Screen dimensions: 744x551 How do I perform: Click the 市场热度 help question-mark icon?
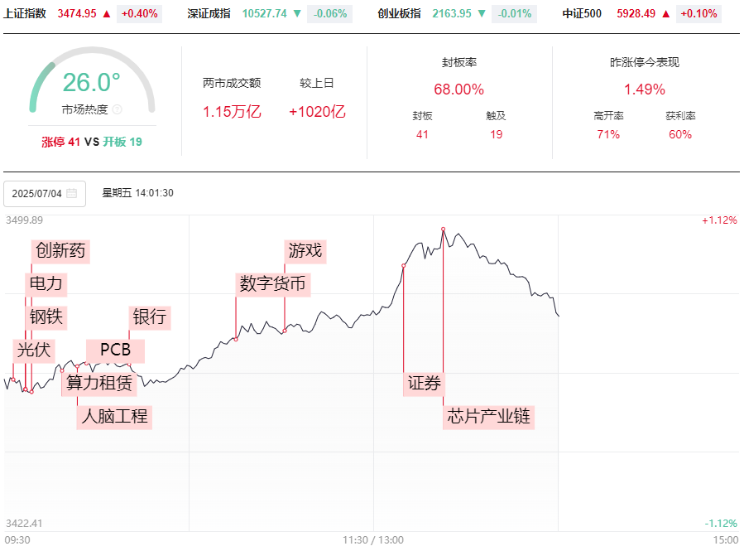(117, 109)
